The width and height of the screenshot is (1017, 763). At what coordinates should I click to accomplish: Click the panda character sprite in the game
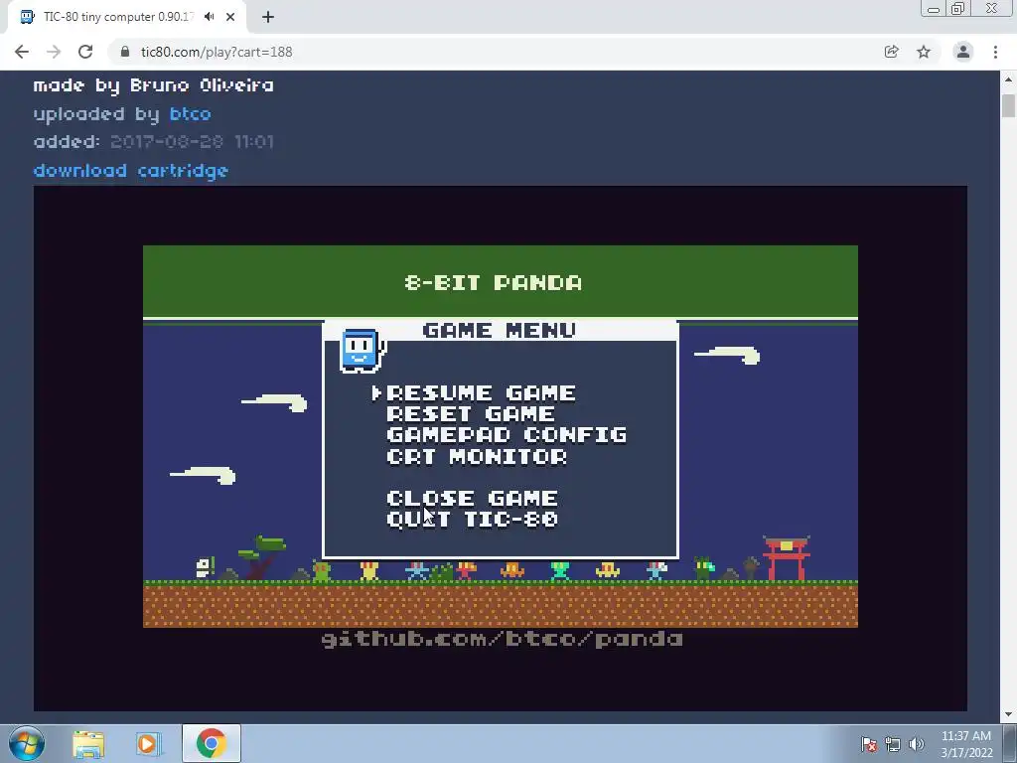click(205, 567)
